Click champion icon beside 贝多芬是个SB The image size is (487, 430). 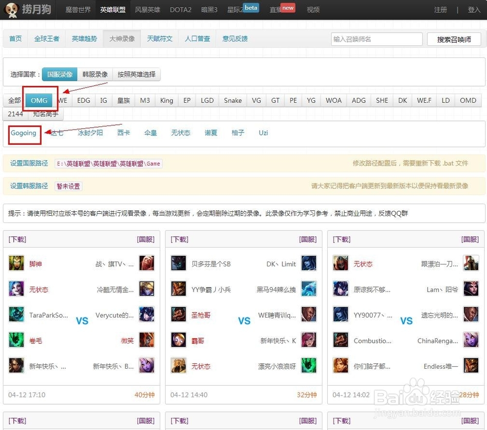[x=179, y=263]
